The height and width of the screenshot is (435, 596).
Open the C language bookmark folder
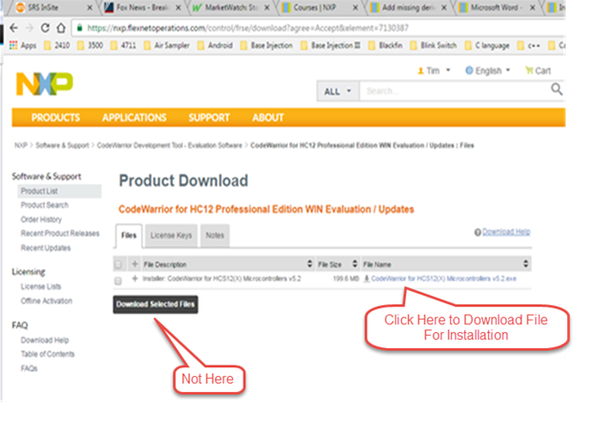point(487,46)
